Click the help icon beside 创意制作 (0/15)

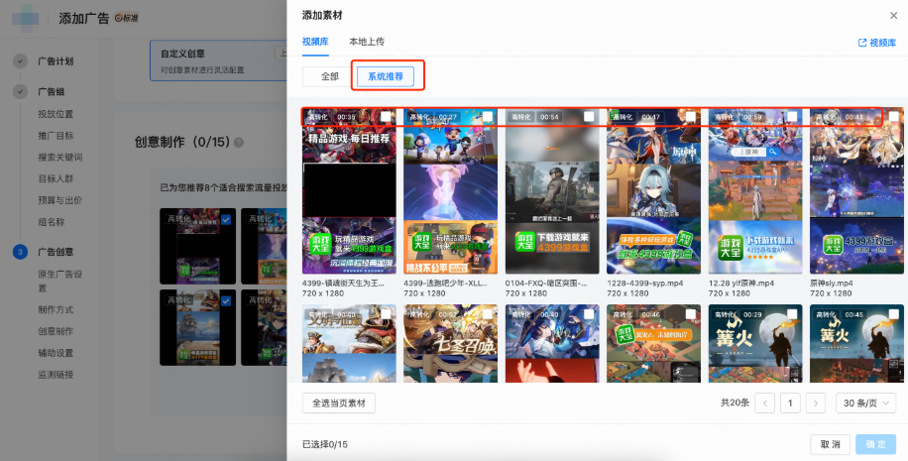click(x=239, y=143)
